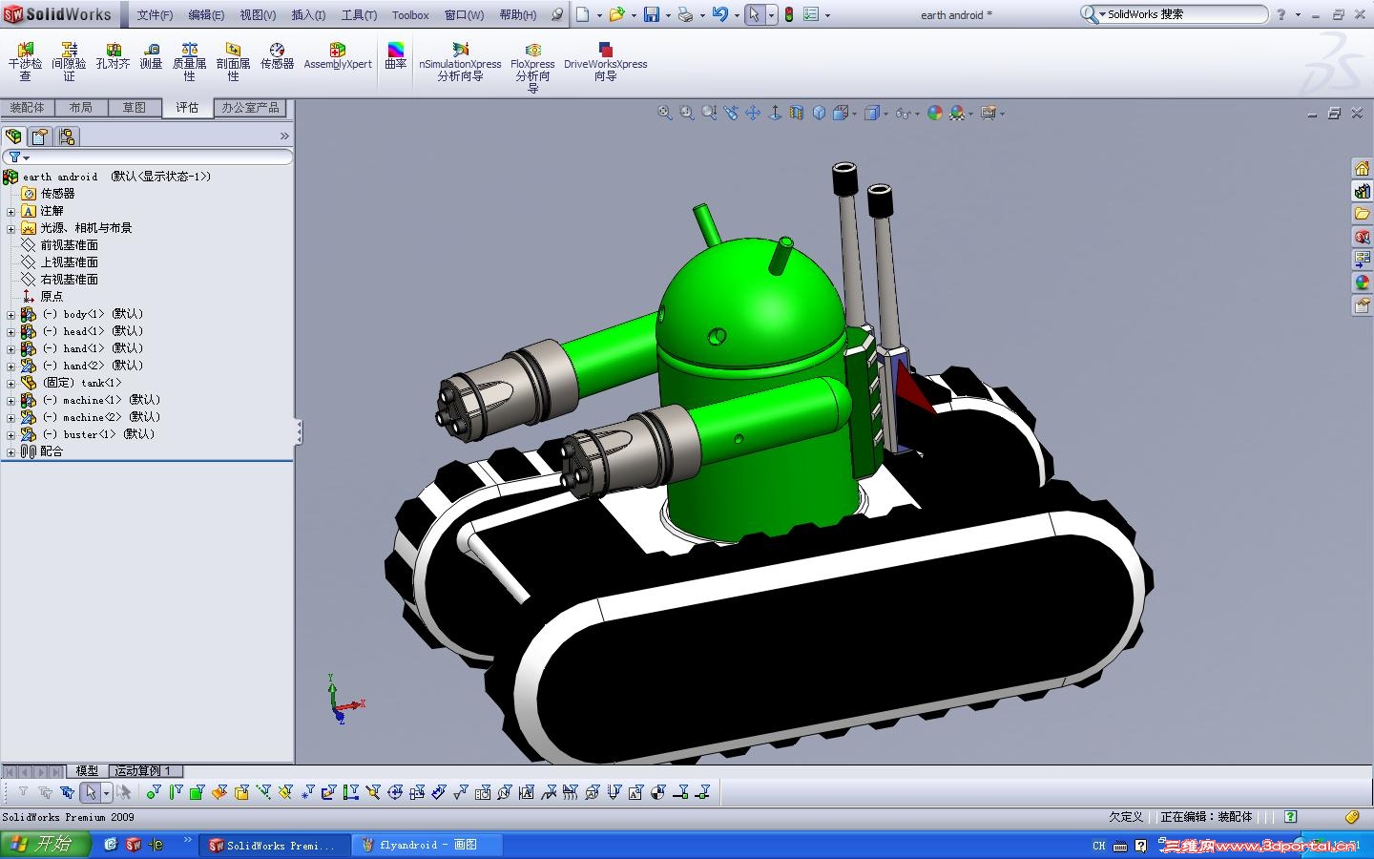Screen dimensions: 1374x859
Task: Click the Windows 开始 Start button
Action: (x=46, y=844)
